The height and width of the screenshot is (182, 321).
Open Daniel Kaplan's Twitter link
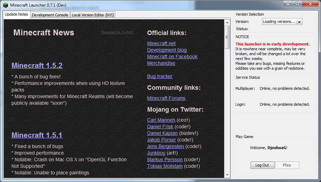[162, 133]
